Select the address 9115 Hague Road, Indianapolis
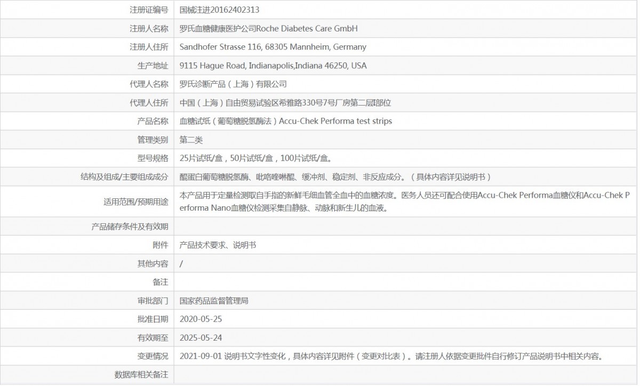Image resolution: width=640 pixels, height=386 pixels. [273, 66]
